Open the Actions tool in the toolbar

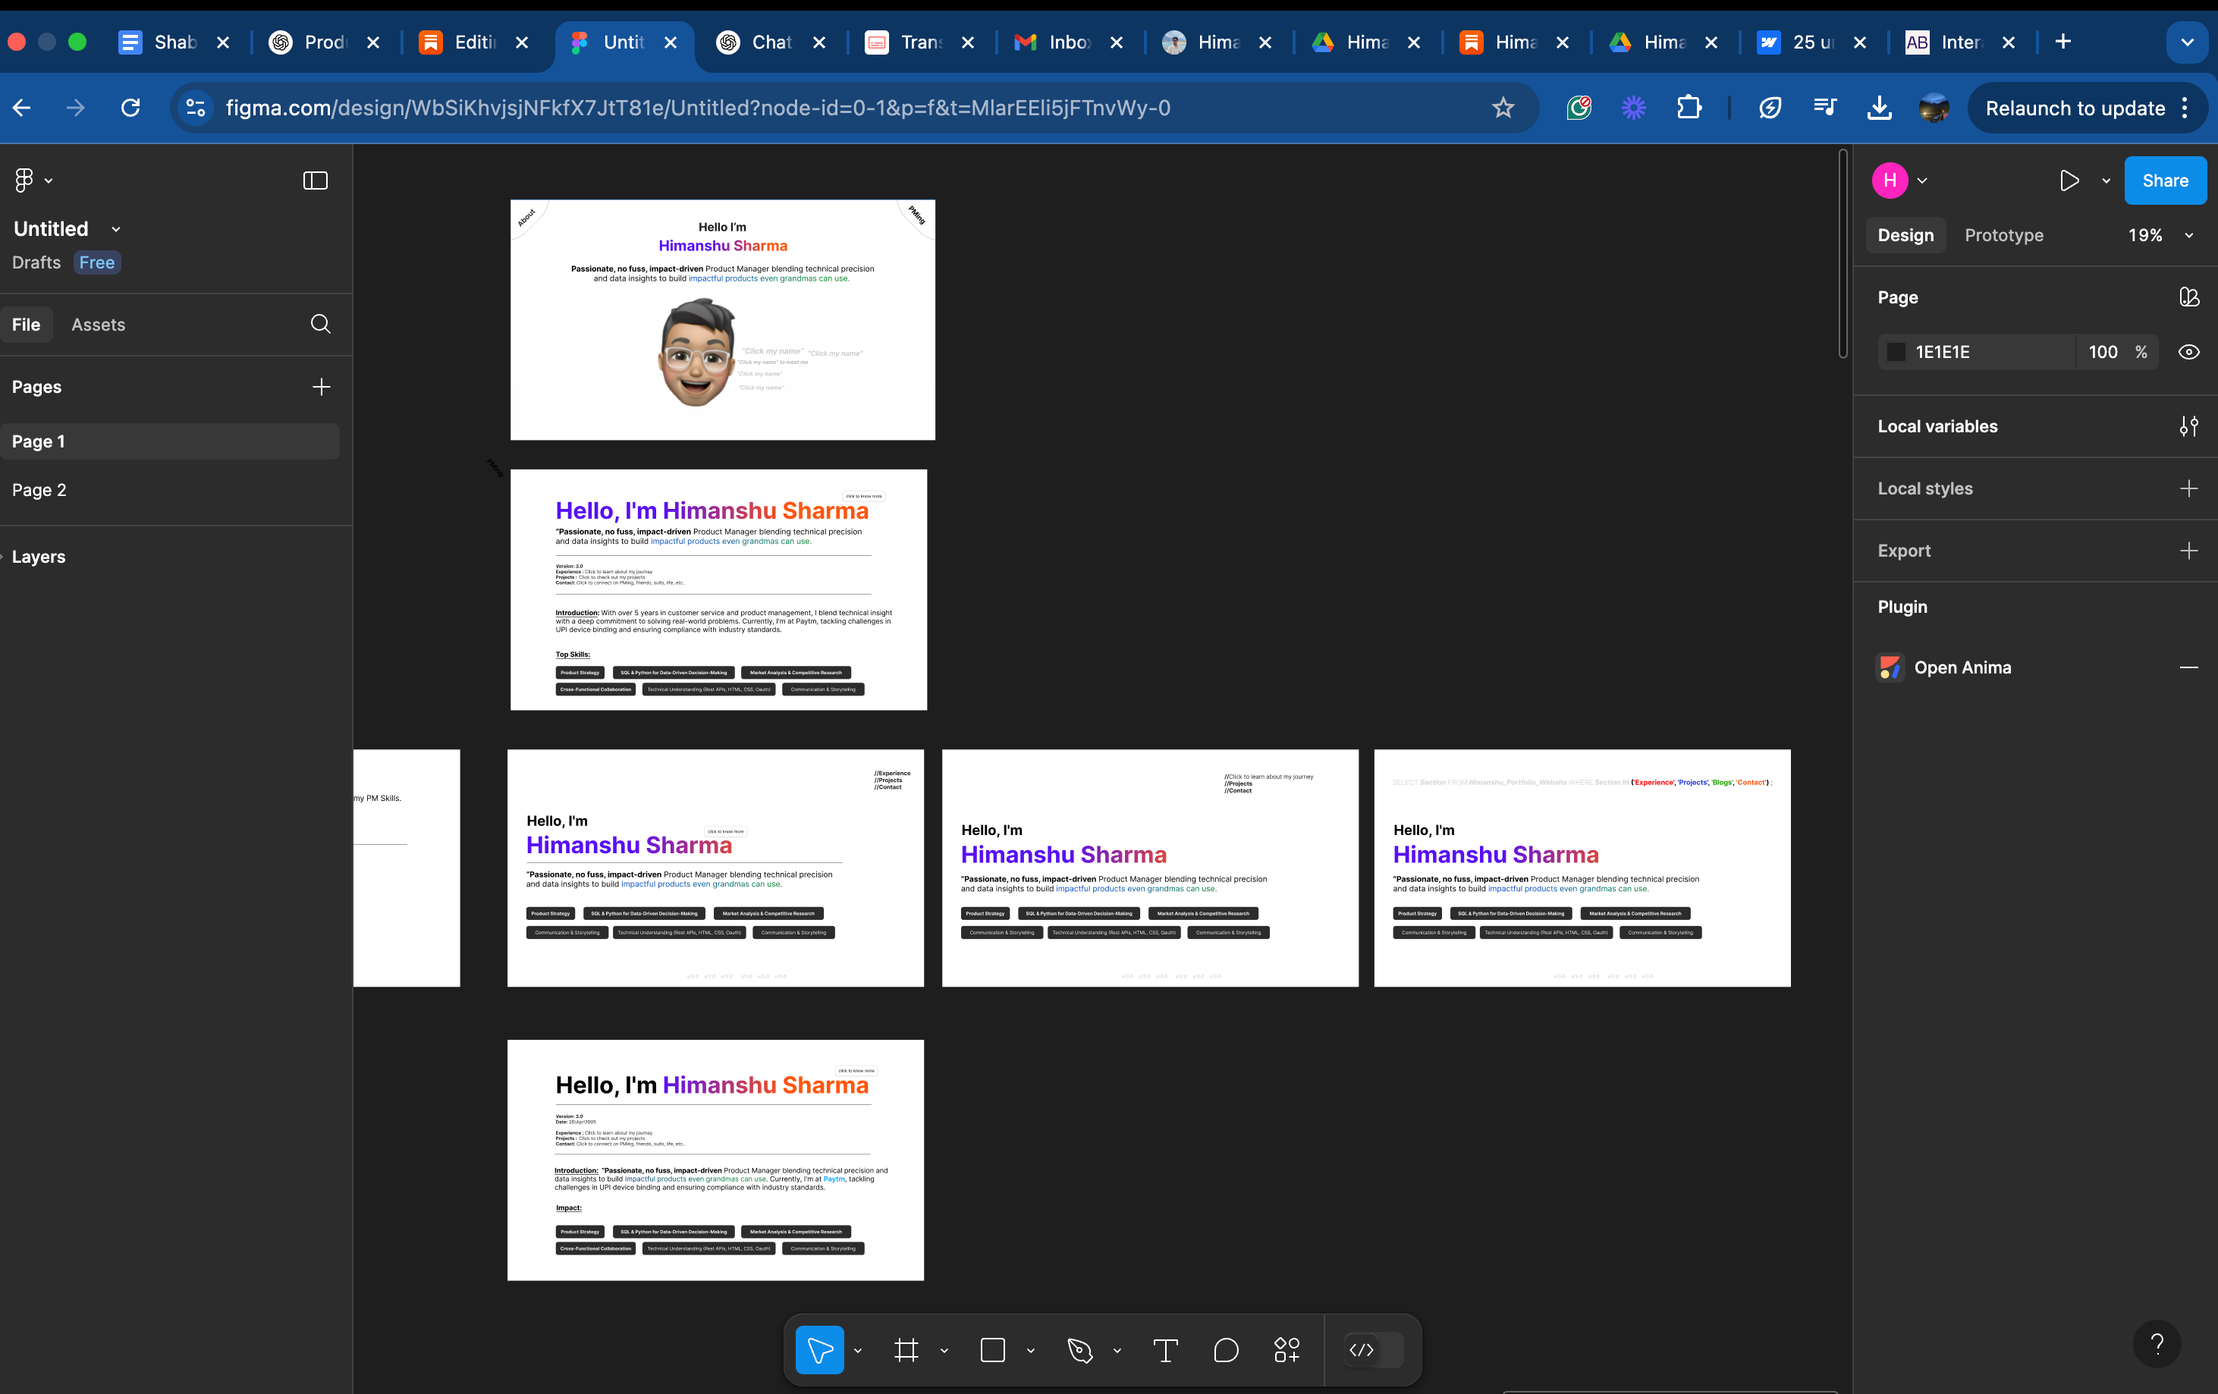(x=1287, y=1351)
